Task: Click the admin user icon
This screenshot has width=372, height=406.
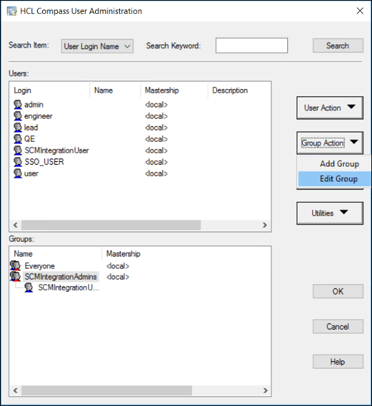Action: click(18, 105)
